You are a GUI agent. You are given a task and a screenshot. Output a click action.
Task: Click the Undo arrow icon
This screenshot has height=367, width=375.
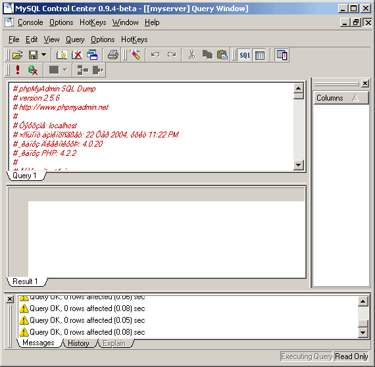pos(155,55)
